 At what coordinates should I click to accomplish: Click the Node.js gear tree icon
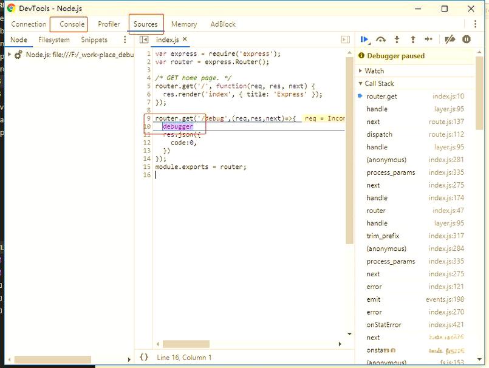[18, 55]
